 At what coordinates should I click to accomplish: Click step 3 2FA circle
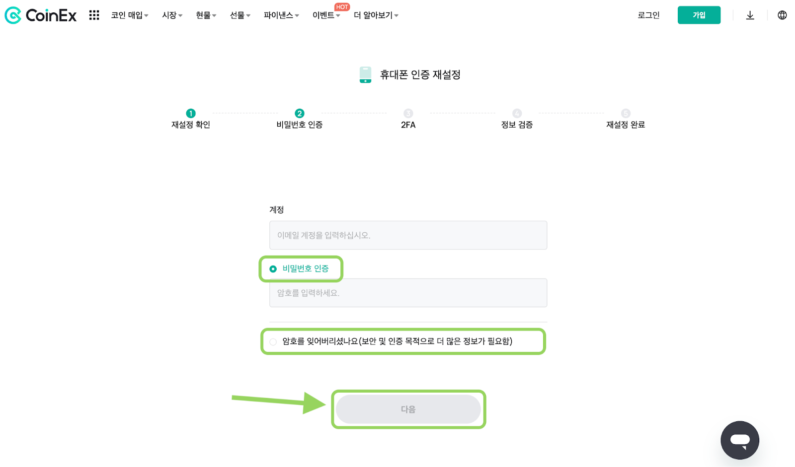click(408, 113)
